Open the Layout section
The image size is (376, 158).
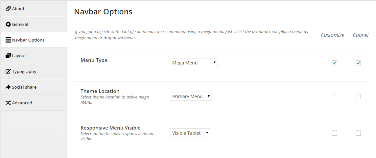point(34,56)
